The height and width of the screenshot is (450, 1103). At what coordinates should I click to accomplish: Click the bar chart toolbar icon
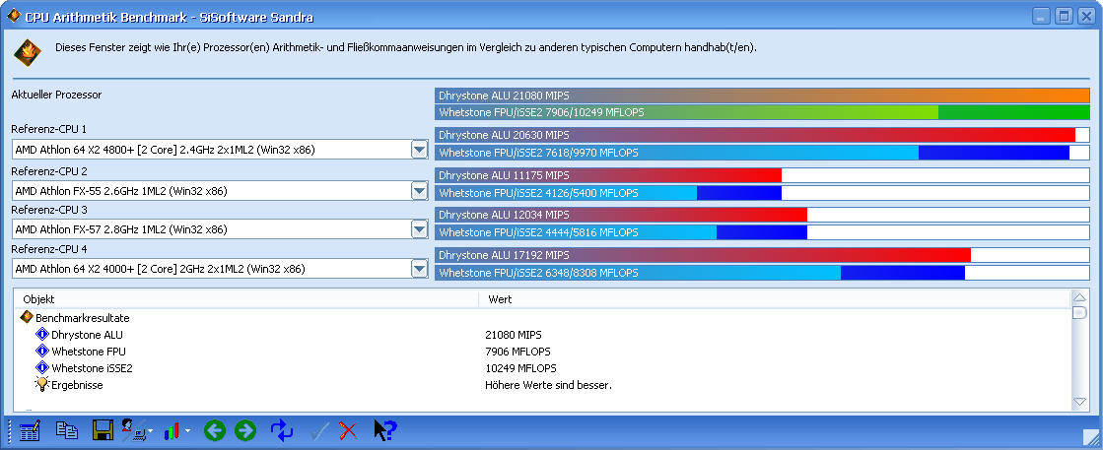(172, 430)
